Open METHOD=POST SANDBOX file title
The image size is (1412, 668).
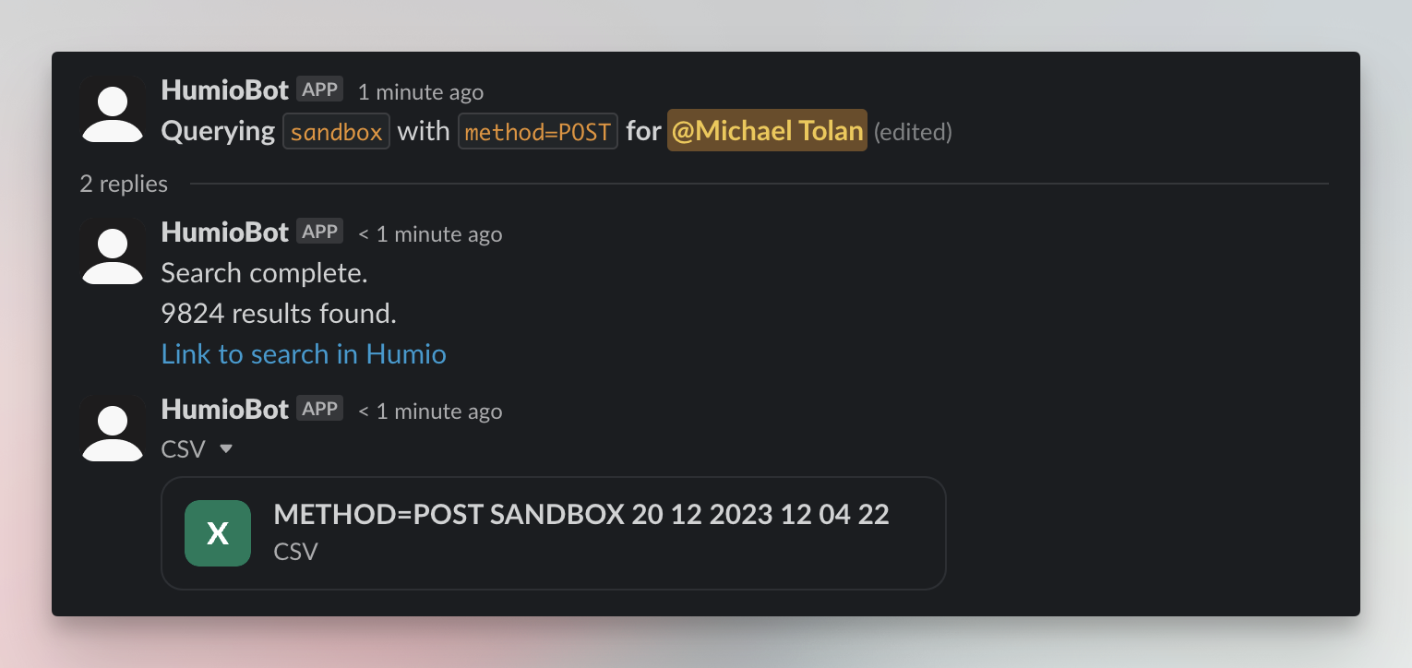581,515
